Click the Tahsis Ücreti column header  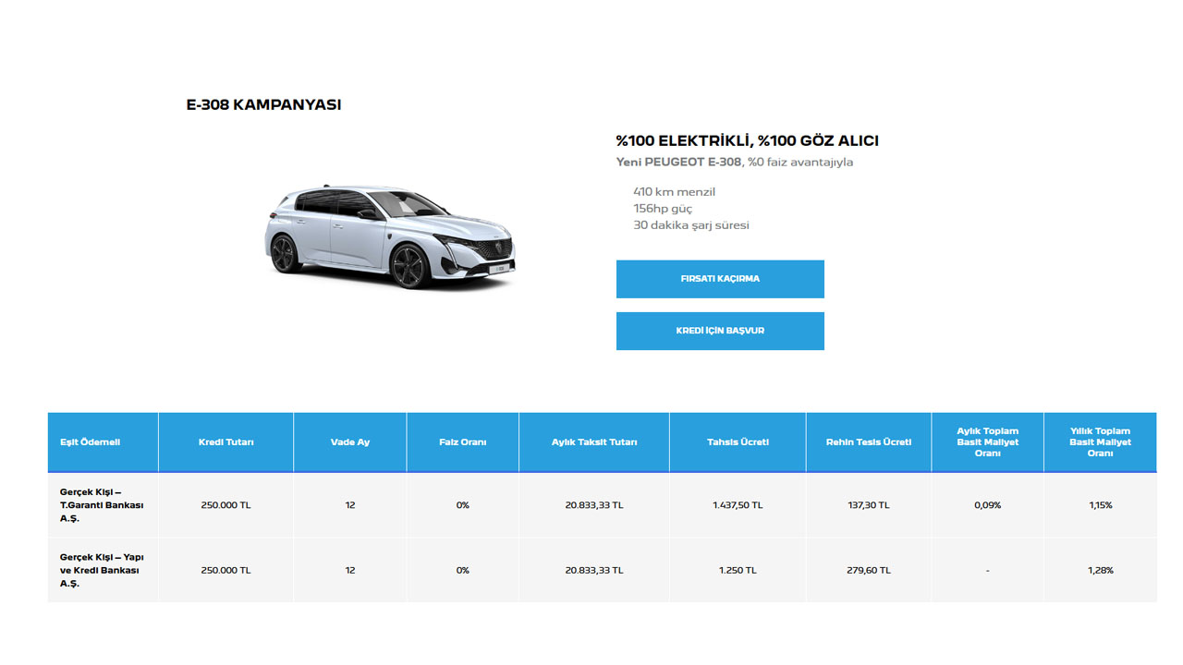738,442
